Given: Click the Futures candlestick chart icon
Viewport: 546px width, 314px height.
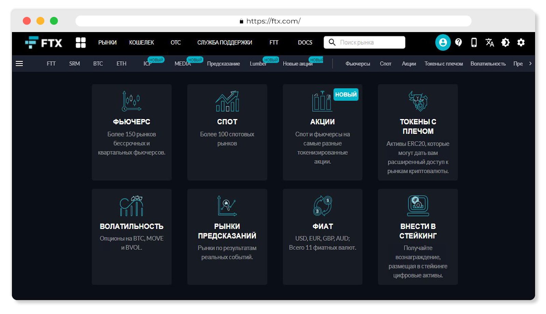Looking at the screenshot, I should tap(131, 101).
